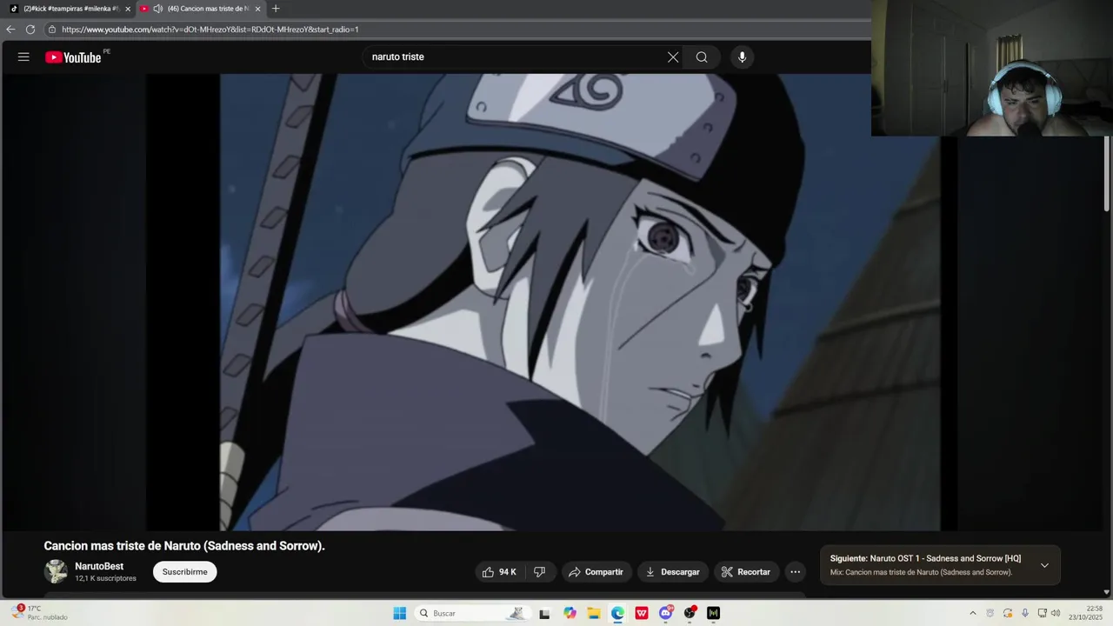Open File Explorer from the taskbar
Image resolution: width=1113 pixels, height=626 pixels.
[594, 613]
